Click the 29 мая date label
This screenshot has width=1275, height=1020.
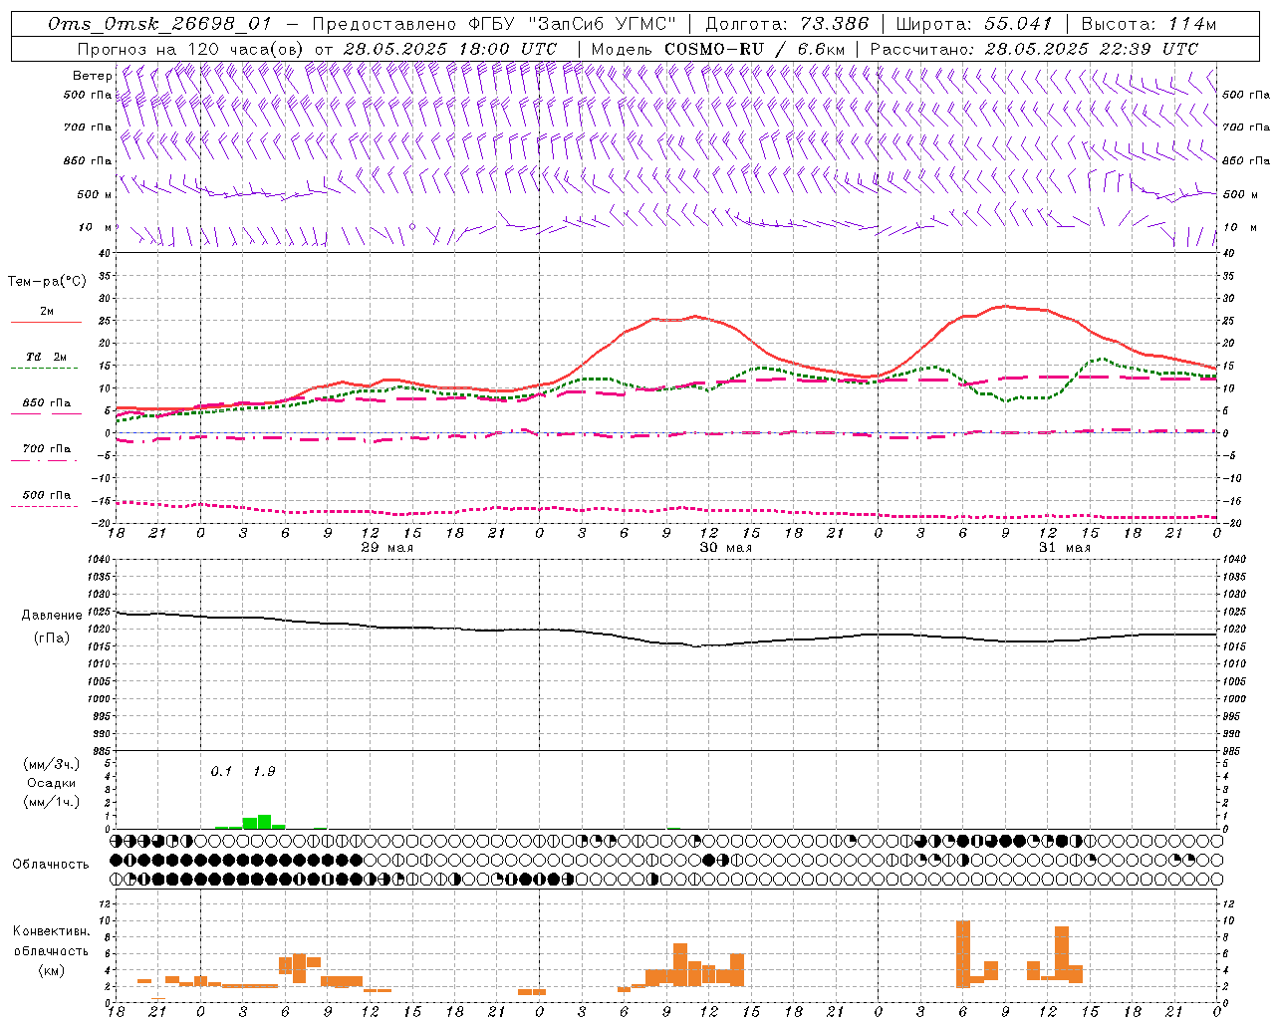[387, 548]
